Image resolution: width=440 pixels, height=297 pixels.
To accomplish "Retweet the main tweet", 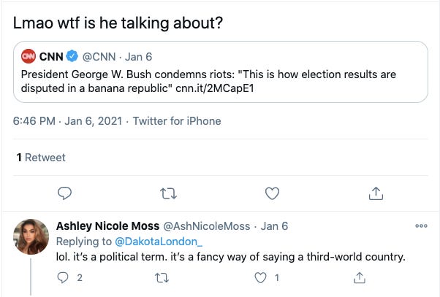I will tap(168, 193).
